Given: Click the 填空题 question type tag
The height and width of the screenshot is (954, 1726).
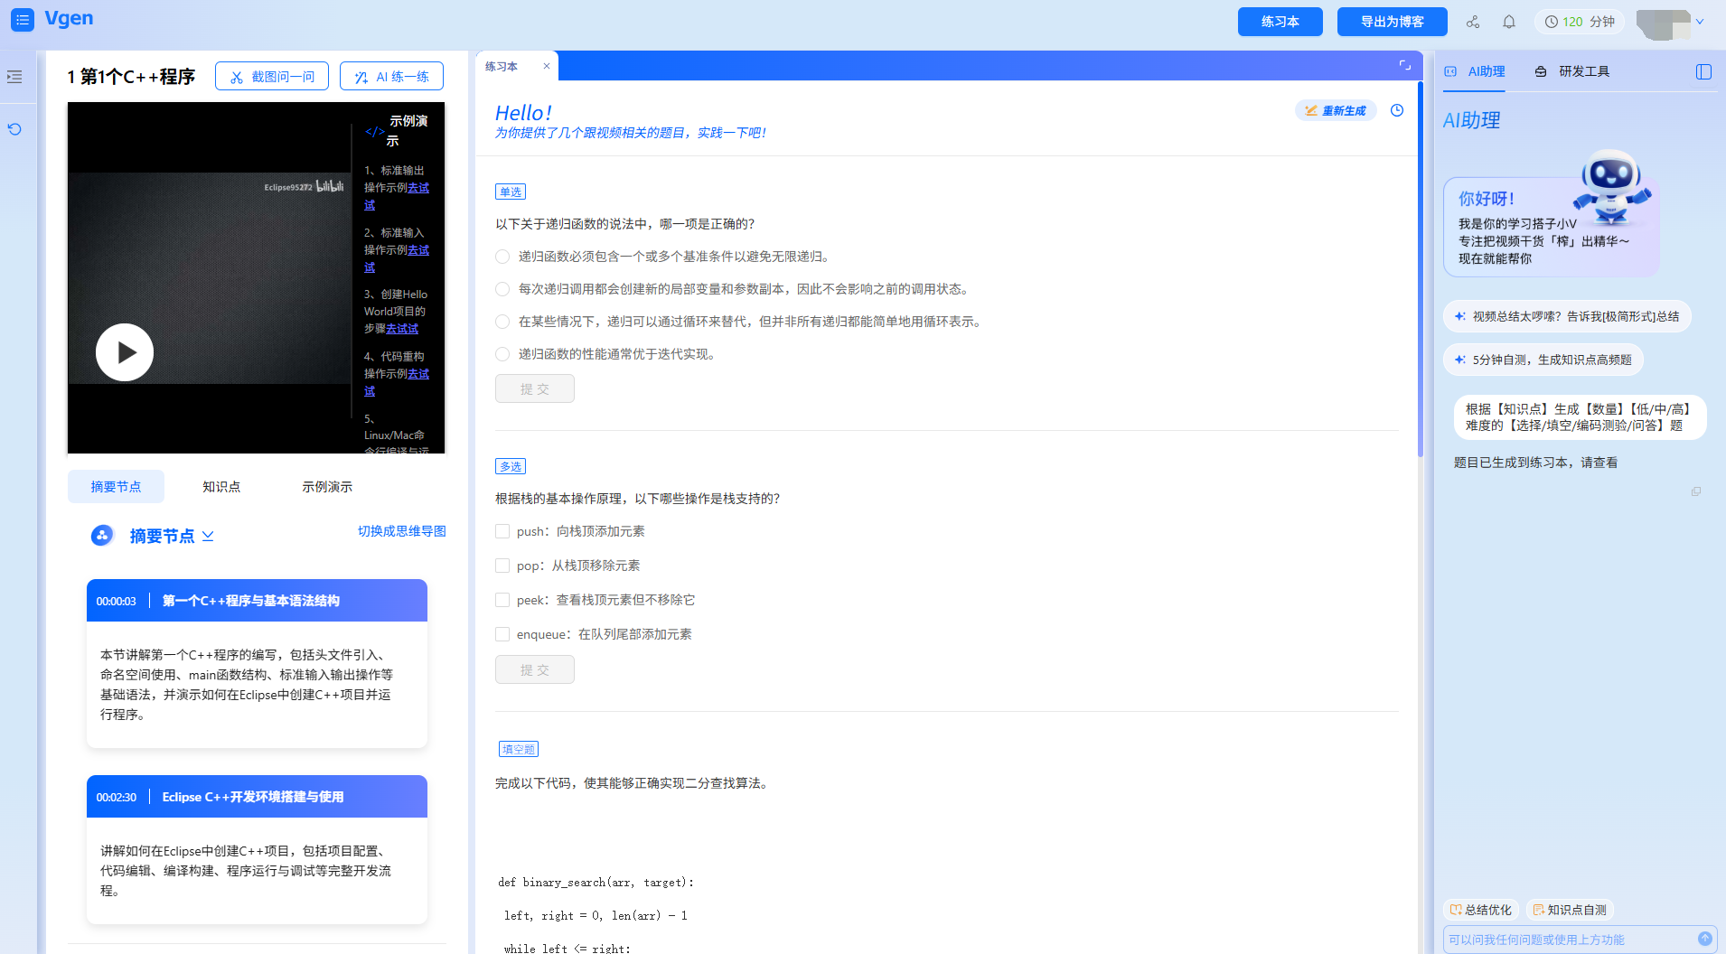Looking at the screenshot, I should tap(519, 749).
